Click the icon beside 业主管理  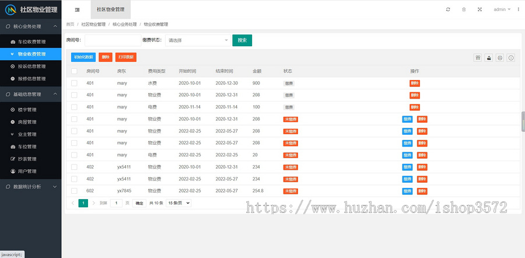pyautogui.click(x=13, y=134)
